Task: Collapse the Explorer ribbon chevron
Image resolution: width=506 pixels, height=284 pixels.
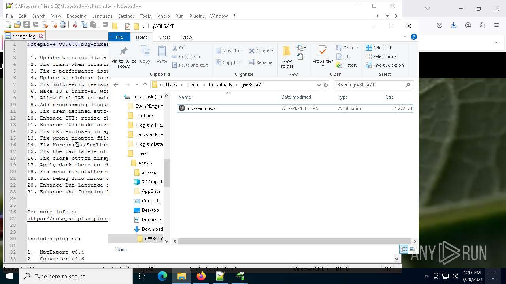Action: pos(405,37)
